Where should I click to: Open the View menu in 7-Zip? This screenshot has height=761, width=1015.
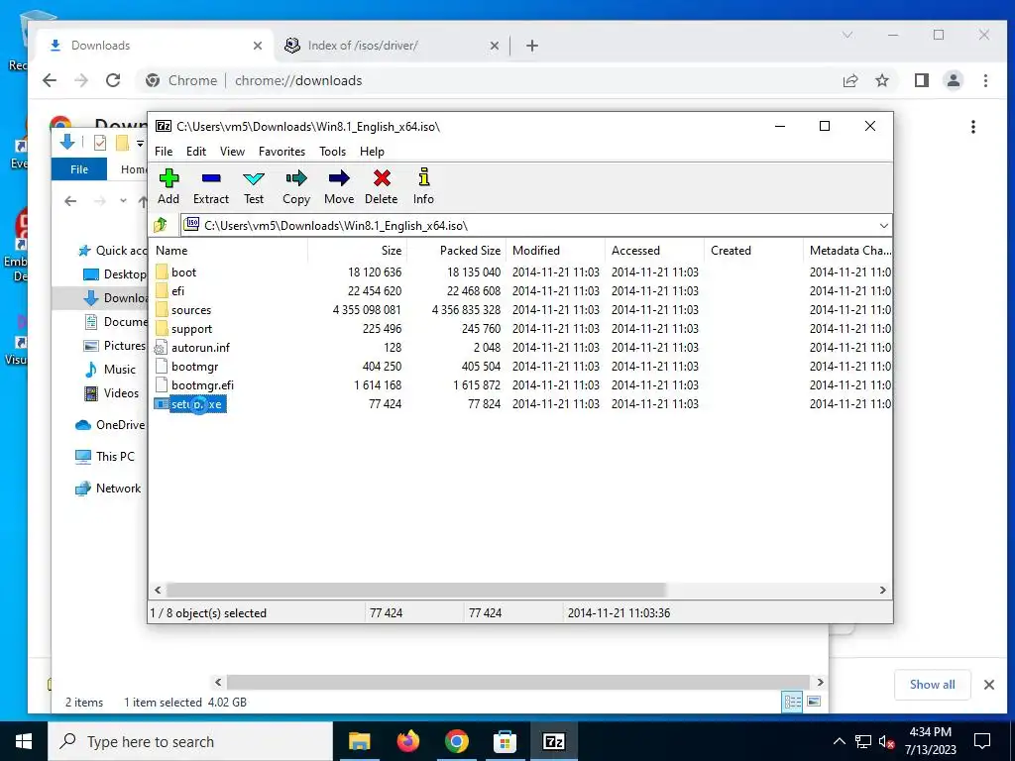(232, 152)
